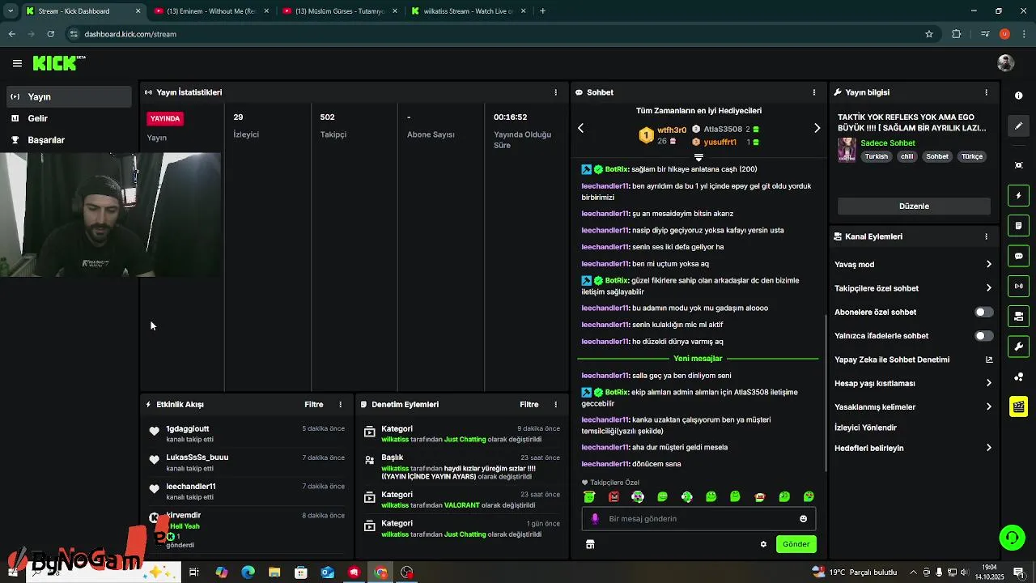Select Yayın in left navigation
Image resolution: width=1036 pixels, height=583 pixels.
[x=68, y=96]
